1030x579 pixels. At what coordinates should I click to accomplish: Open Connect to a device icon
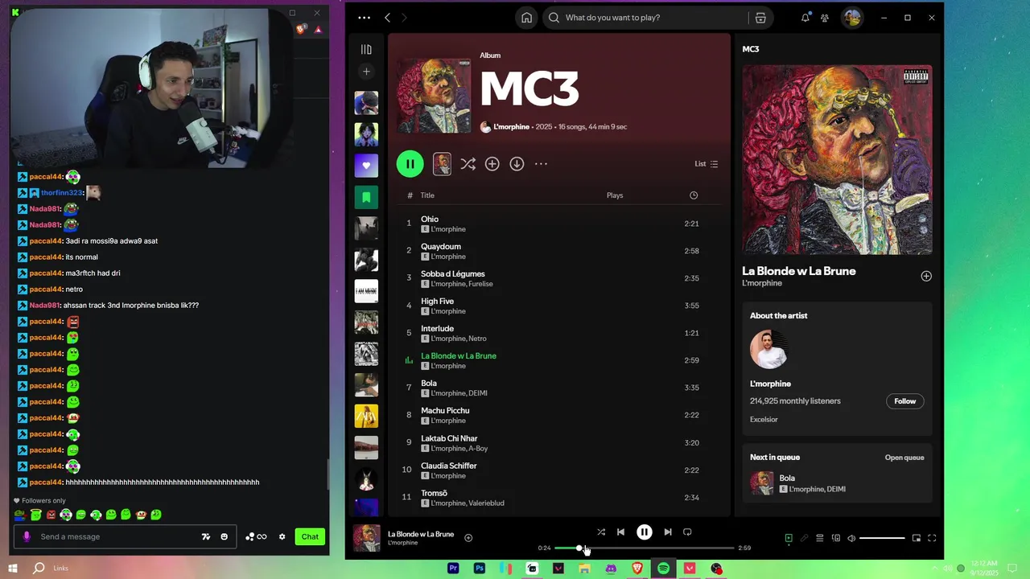coord(836,538)
